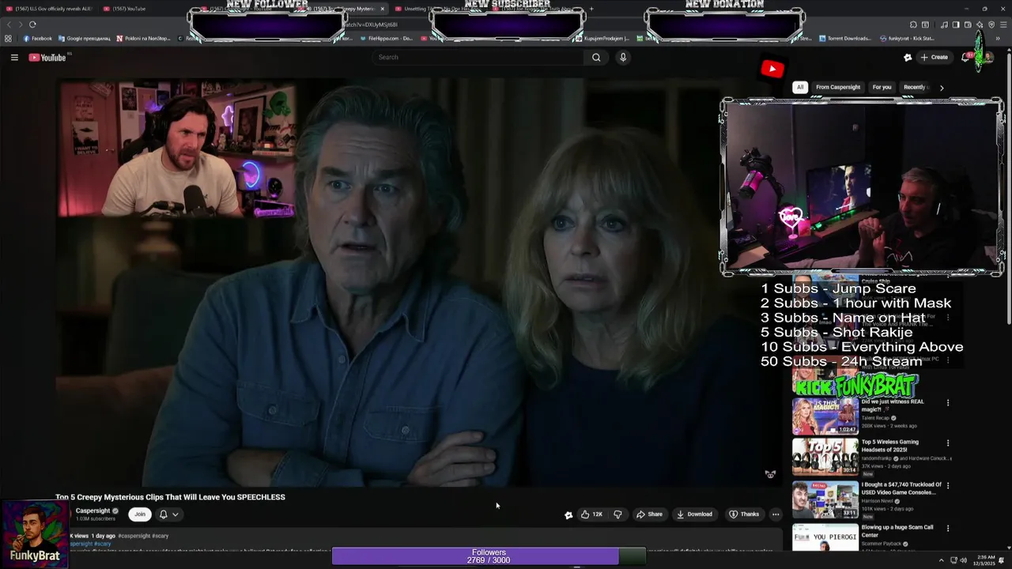Screen dimensions: 1012x569
Task: Open the YouTube notifications bell
Action: [x=965, y=57]
